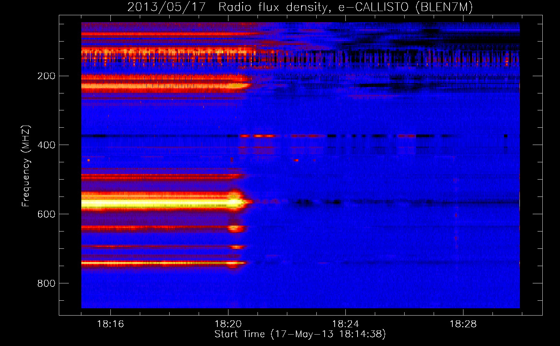Click the 18:28 time tick label
Viewport: 560px width, 346px height.
(x=463, y=324)
